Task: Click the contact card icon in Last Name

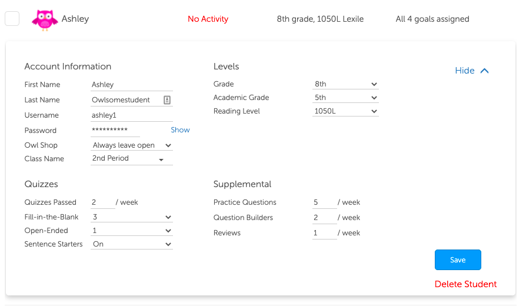Action: (x=167, y=100)
